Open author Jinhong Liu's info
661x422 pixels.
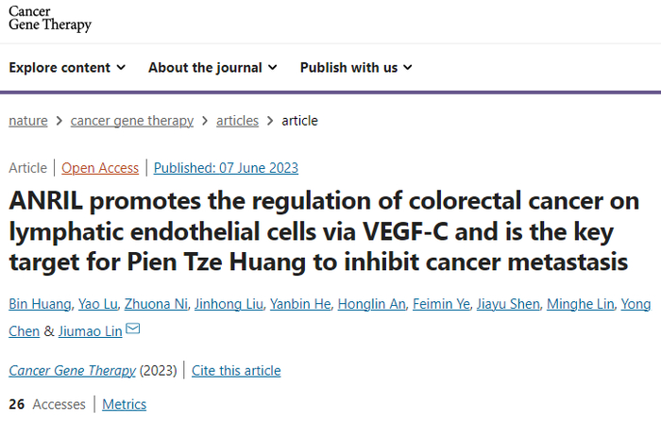227,303
